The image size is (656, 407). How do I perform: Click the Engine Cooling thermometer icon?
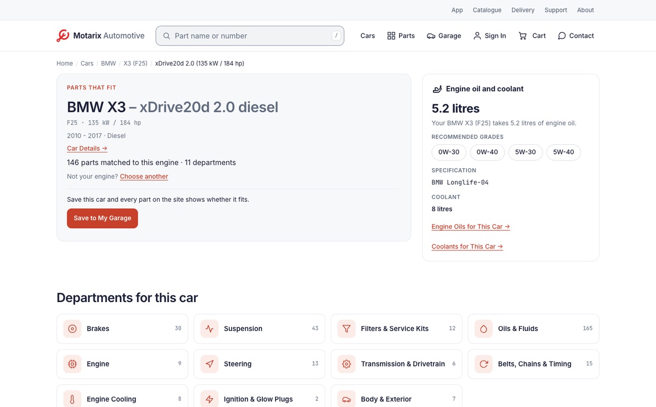(72, 399)
